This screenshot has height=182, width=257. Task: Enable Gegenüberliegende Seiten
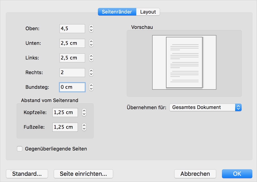coord(20,149)
